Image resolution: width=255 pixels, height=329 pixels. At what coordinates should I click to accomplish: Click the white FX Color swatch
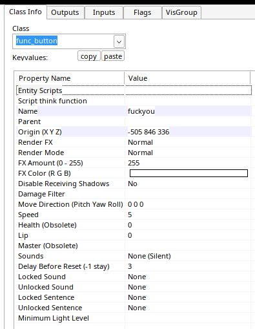pyautogui.click(x=189, y=173)
